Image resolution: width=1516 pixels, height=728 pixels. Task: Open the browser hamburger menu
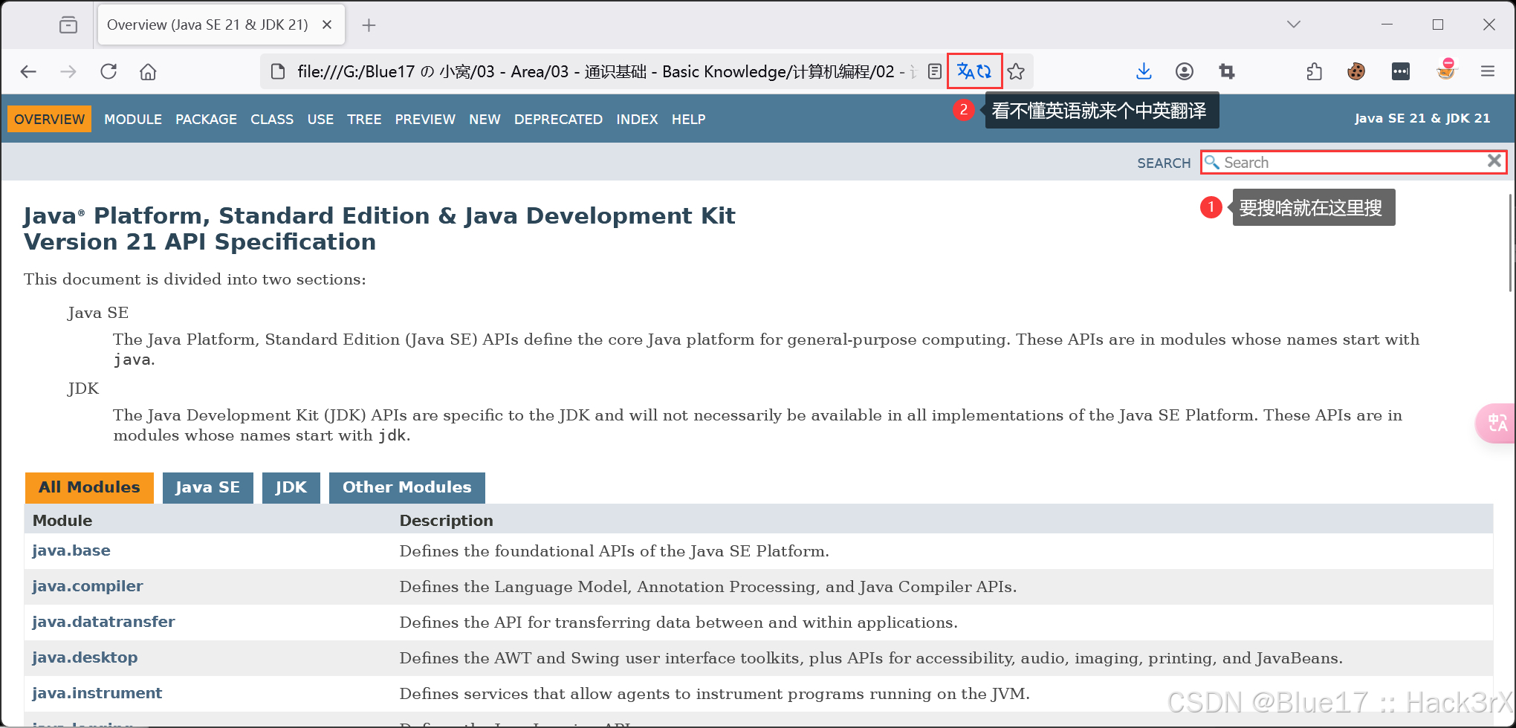1488,71
